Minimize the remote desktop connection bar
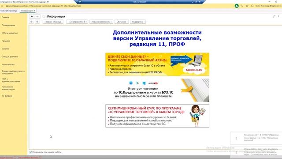282x159 pixels. click(193, 2)
